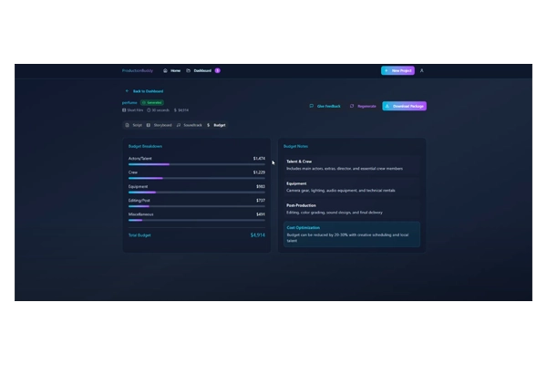The height and width of the screenshot is (365, 547).
Task: Click the Crew budget progress bar
Action: [197, 178]
